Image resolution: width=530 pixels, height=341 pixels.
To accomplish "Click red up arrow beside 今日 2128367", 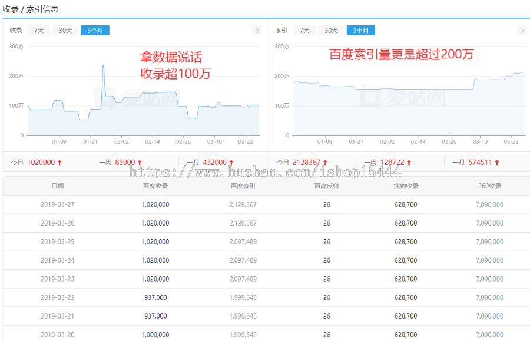I will [325, 163].
